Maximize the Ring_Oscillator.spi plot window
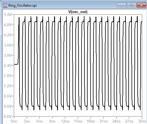 [131, 5]
